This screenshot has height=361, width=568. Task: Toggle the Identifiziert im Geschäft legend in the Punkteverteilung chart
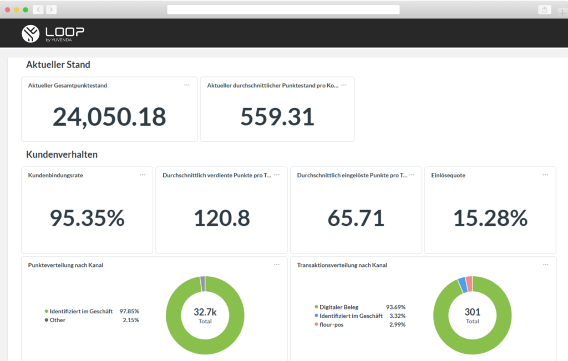[x=79, y=311]
